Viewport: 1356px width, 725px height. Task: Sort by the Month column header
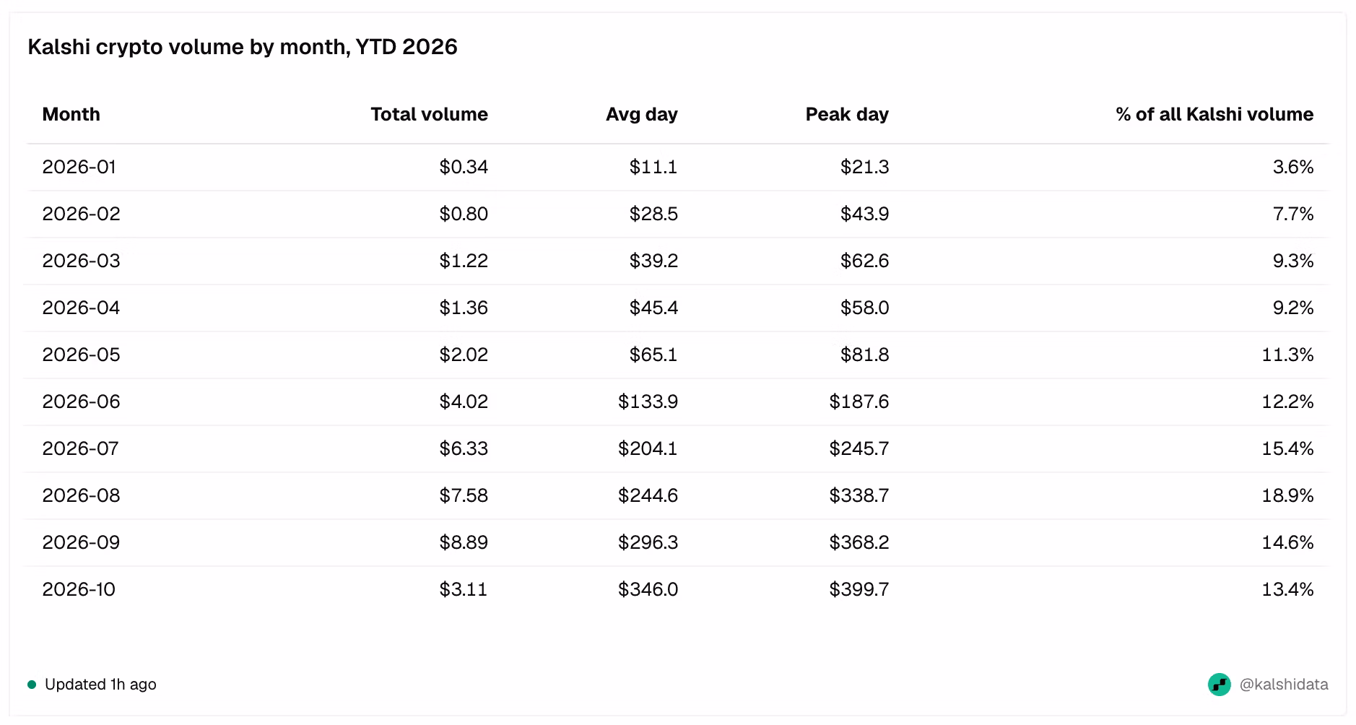[x=71, y=114]
